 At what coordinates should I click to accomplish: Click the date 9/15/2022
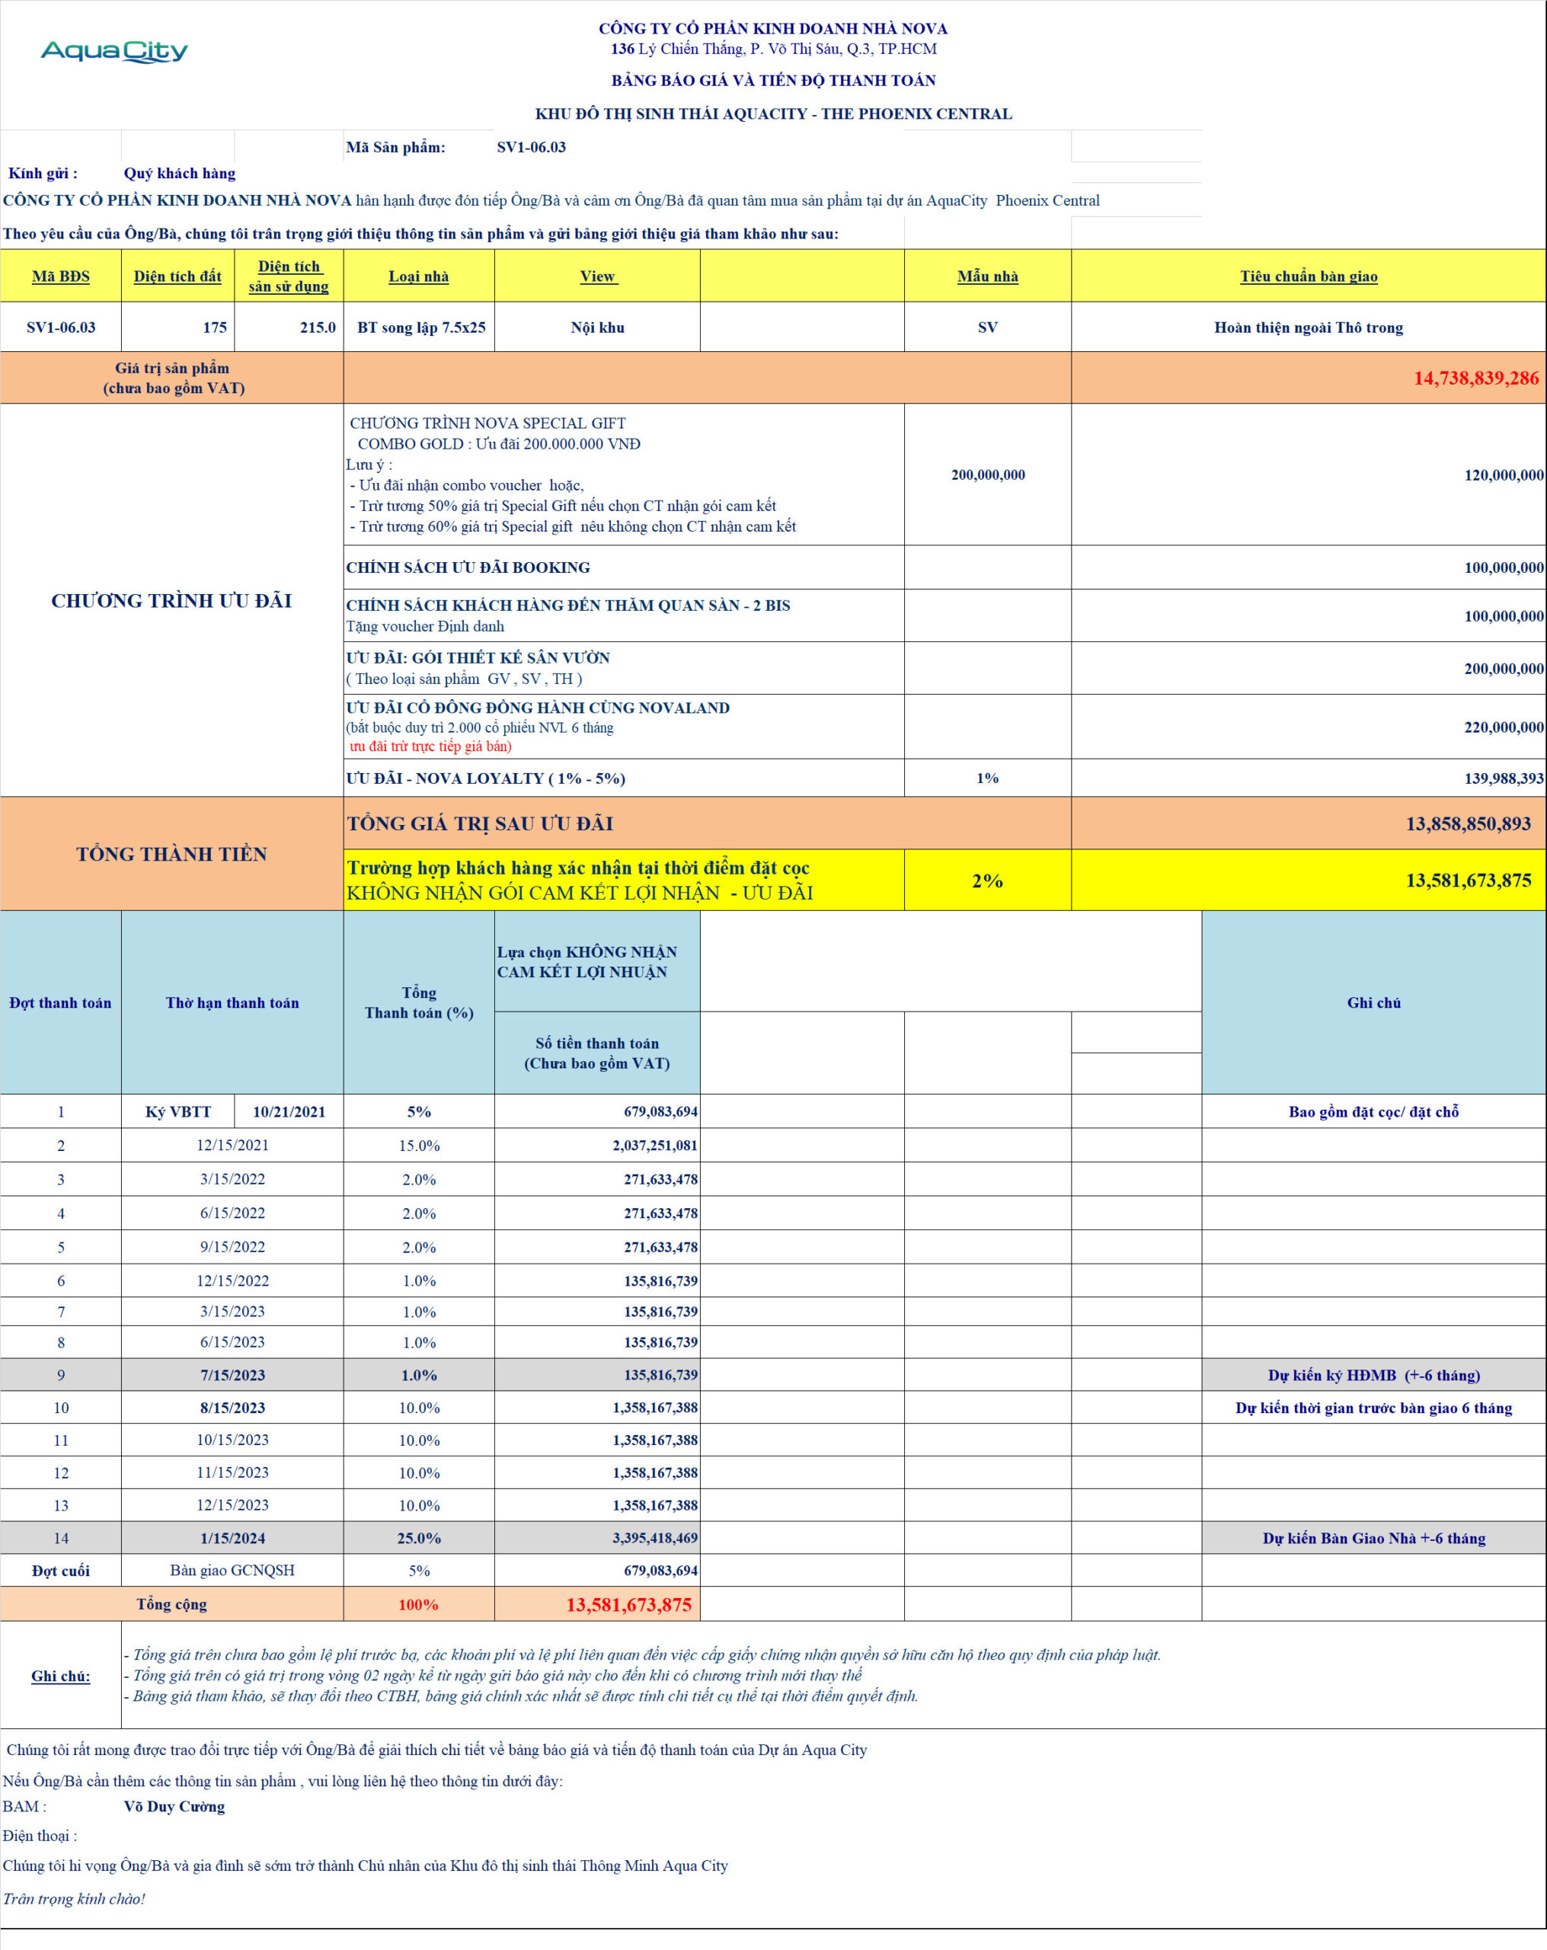232,1247
